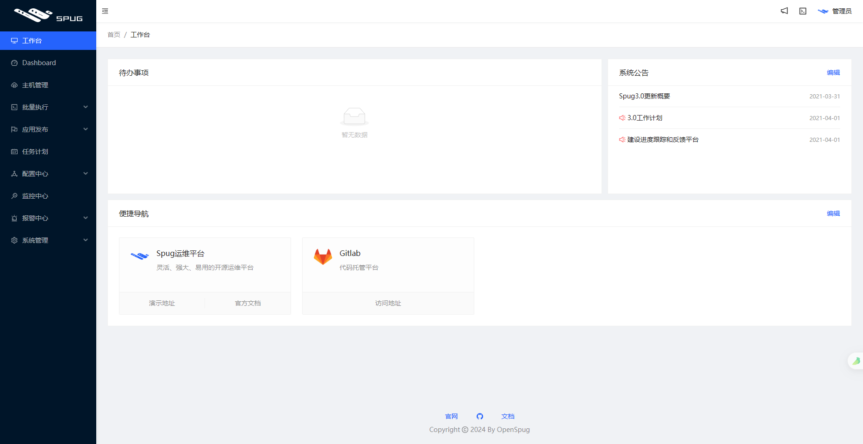
Task: Click 首页 in the breadcrumb
Action: pos(114,35)
